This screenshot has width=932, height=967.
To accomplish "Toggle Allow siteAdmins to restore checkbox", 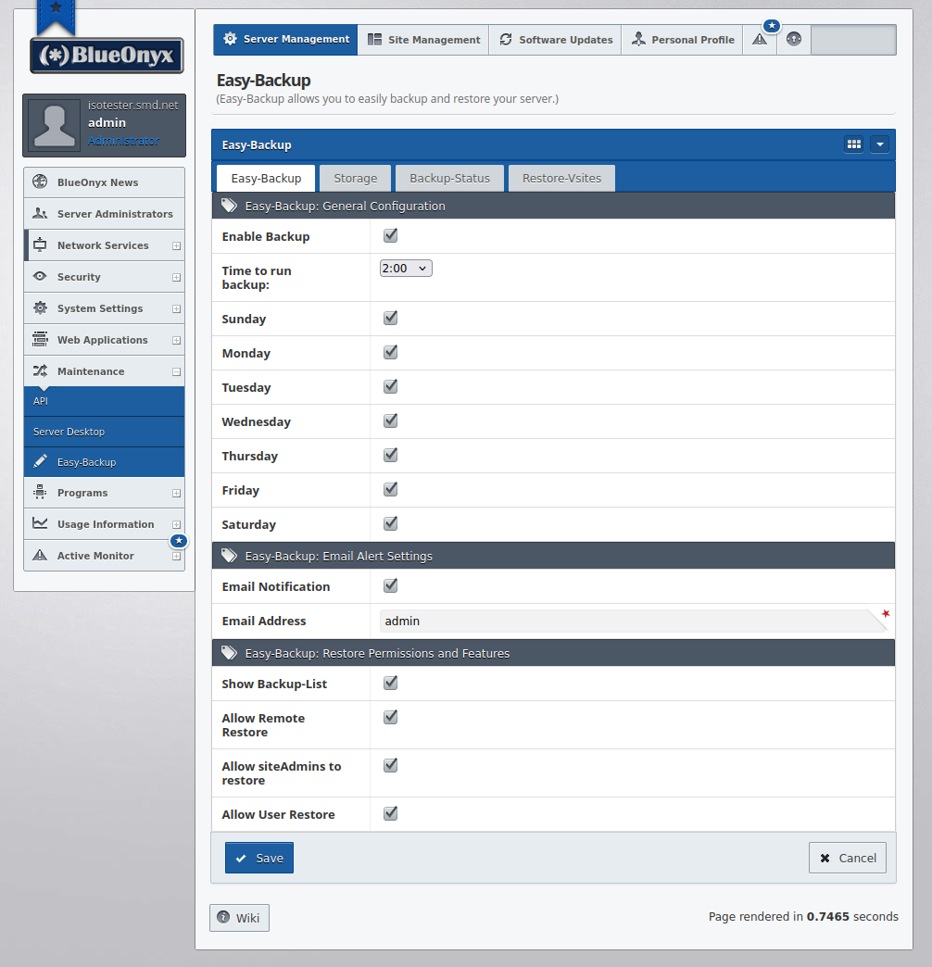I will click(390, 765).
